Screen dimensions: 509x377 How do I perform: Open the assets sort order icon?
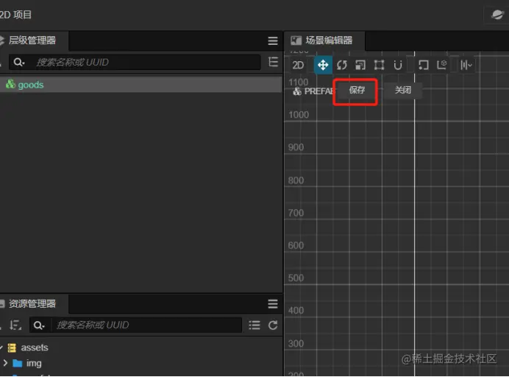(x=15, y=325)
